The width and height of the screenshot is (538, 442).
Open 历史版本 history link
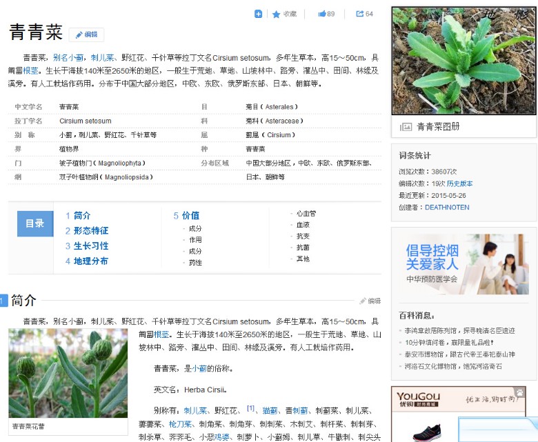click(460, 183)
